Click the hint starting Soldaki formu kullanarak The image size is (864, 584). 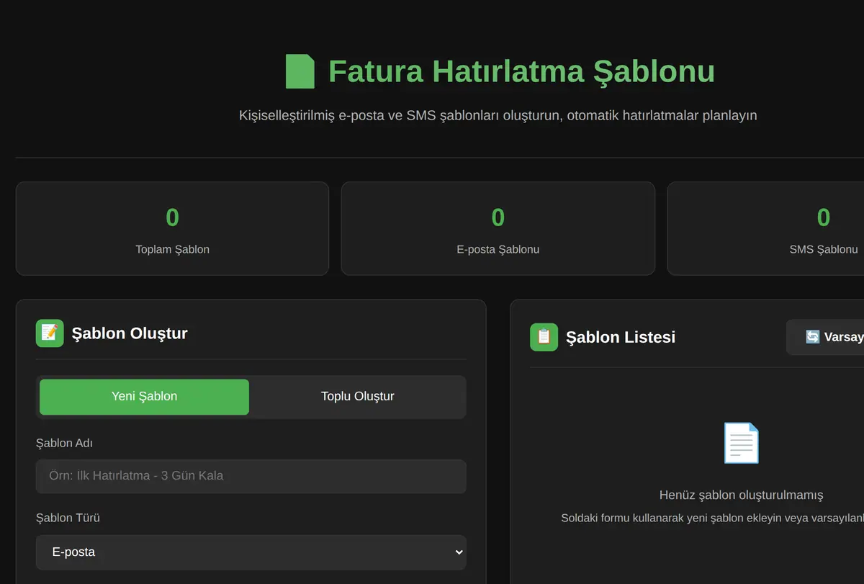713,518
